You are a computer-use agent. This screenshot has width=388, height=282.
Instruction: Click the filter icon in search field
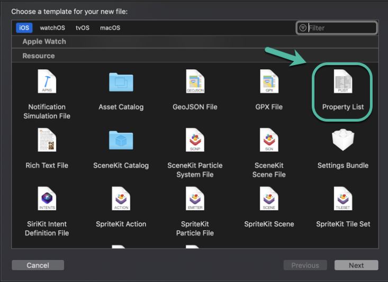click(x=303, y=28)
